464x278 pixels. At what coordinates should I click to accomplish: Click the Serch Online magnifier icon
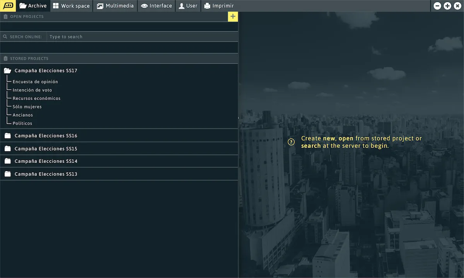point(5,36)
